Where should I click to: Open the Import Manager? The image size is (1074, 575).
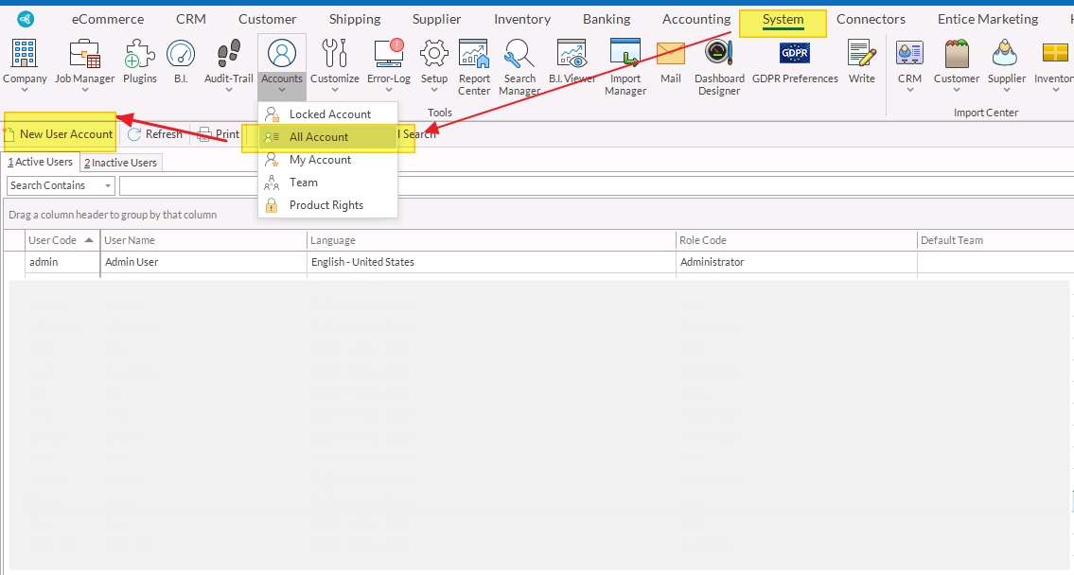625,57
